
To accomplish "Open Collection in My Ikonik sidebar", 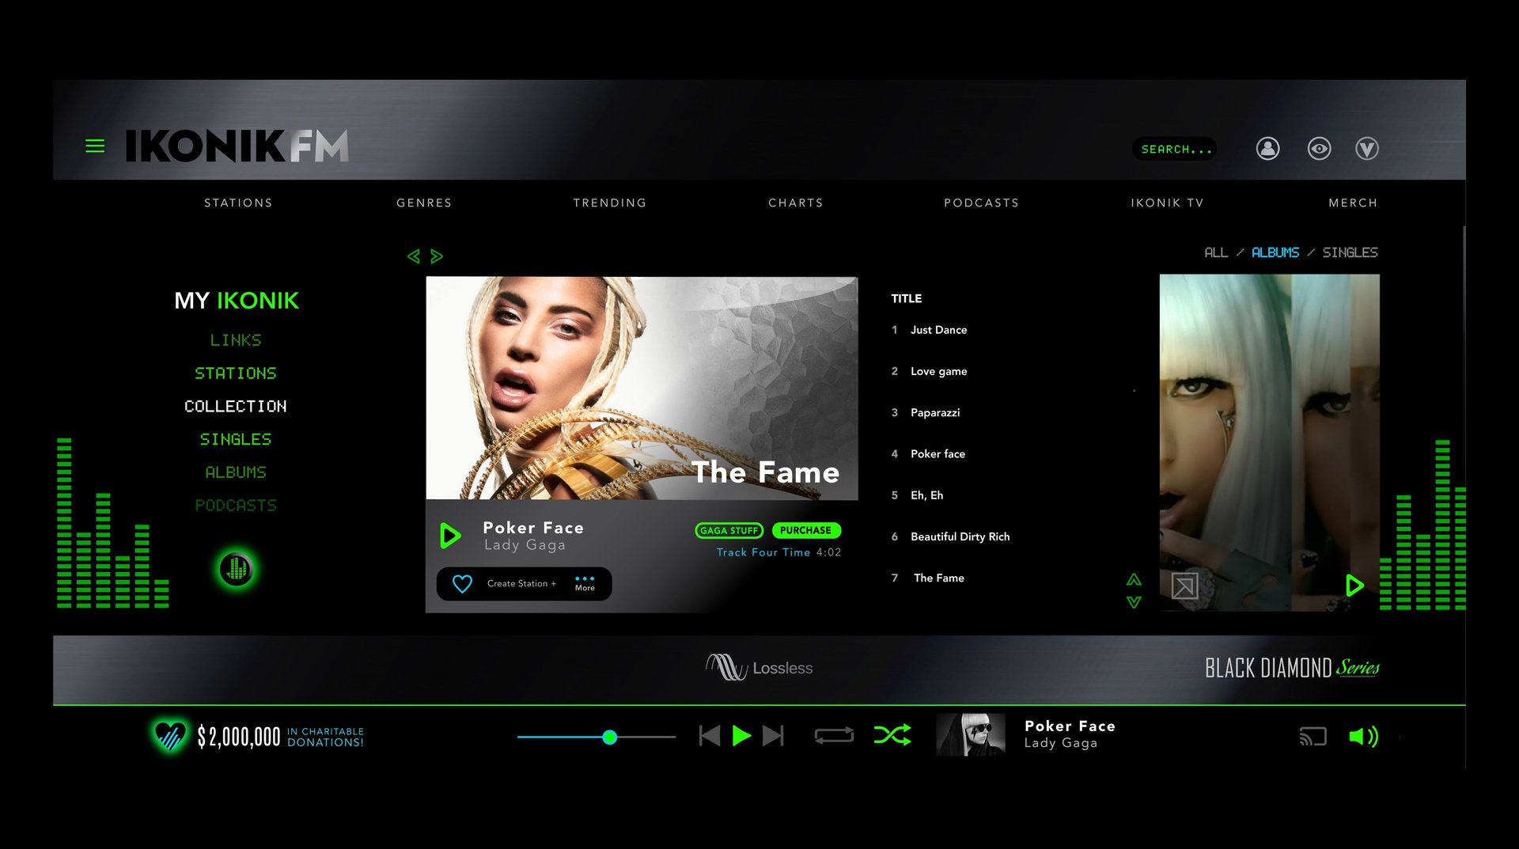I will click(x=236, y=407).
